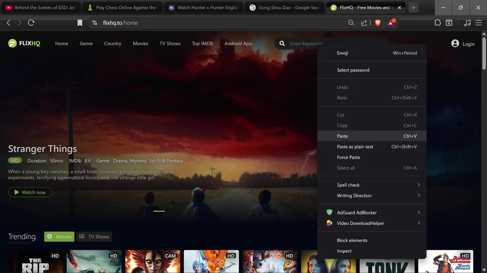Open Brave Shields lion icon

click(x=377, y=23)
